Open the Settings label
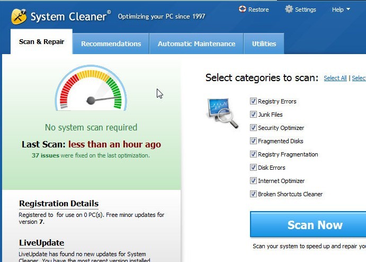The image size is (366, 262). 305,10
